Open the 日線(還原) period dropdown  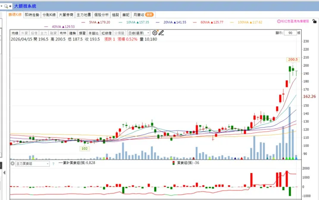(x=139, y=33)
